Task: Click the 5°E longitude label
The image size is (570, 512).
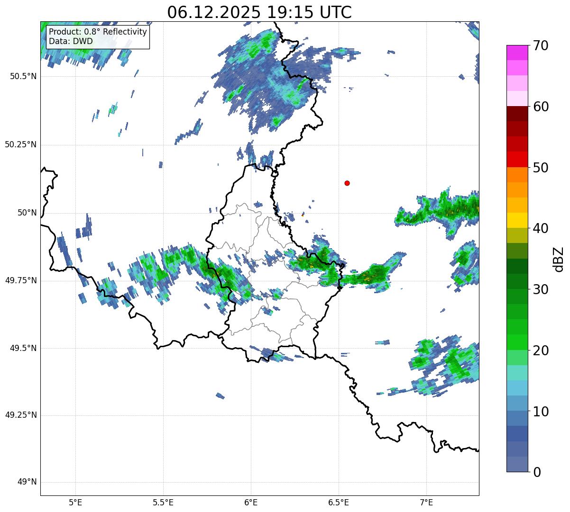Action: tap(75, 503)
